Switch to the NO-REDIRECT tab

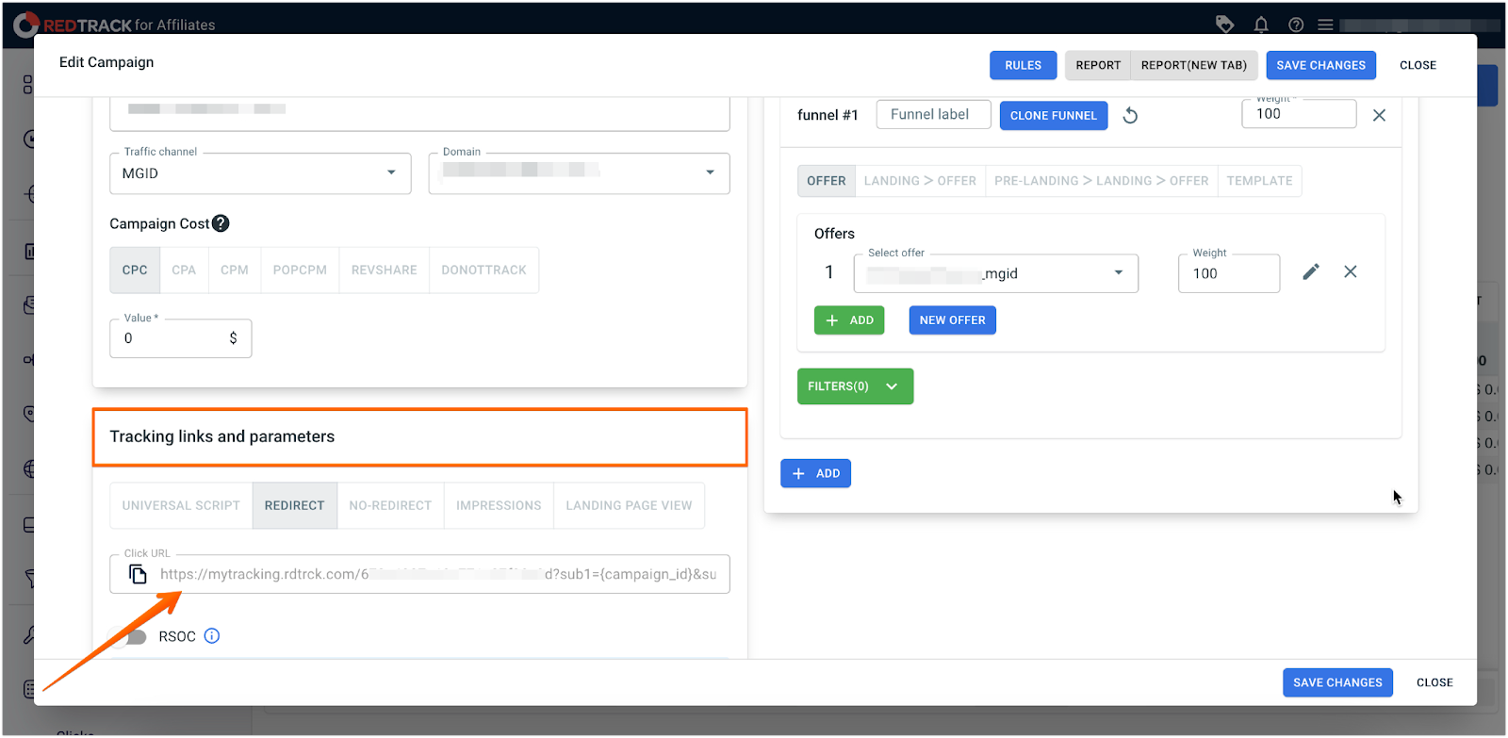[x=390, y=506]
